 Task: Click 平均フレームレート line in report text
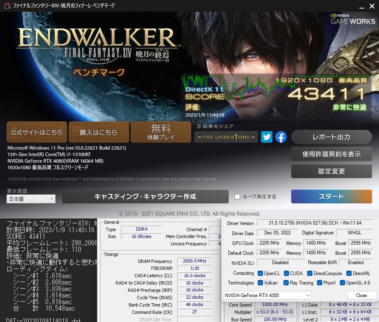coord(52,243)
